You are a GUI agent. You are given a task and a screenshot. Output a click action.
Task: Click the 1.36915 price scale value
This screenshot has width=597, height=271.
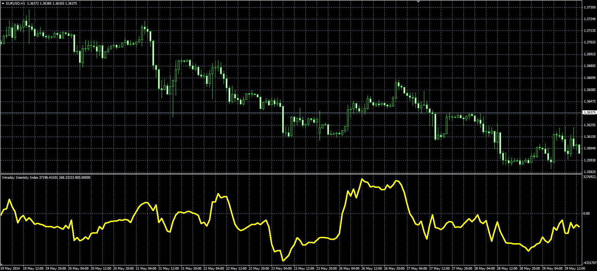pos(590,54)
